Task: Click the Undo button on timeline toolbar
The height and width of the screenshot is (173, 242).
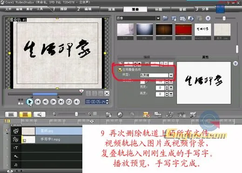Action: point(120,115)
